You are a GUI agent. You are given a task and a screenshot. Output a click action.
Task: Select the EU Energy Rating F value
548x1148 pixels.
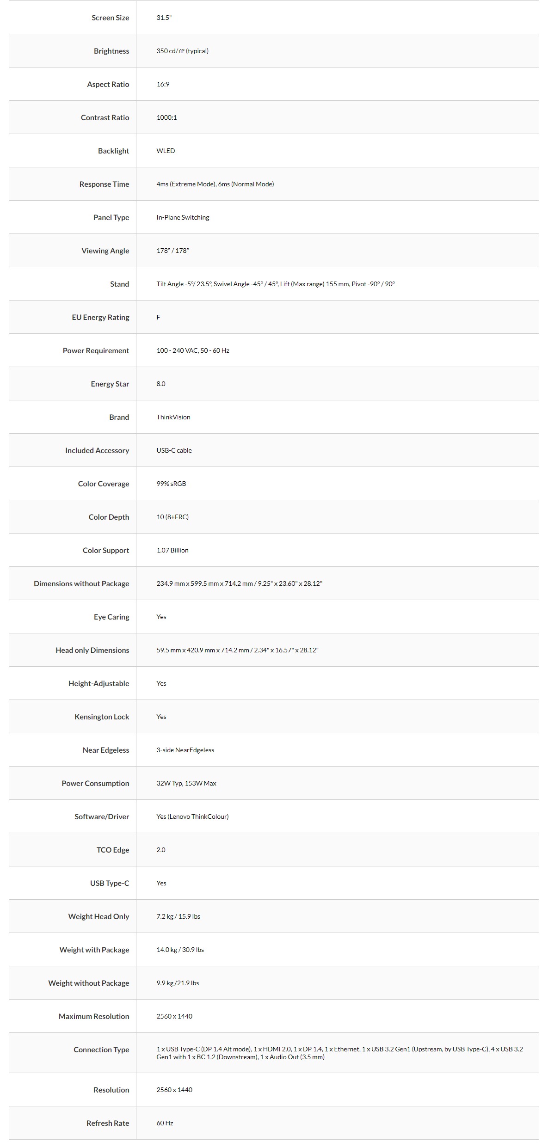tap(158, 317)
